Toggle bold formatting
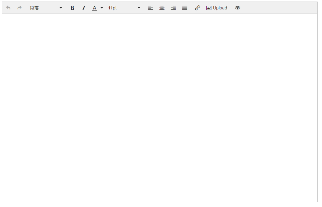322x207 pixels. (x=72, y=8)
